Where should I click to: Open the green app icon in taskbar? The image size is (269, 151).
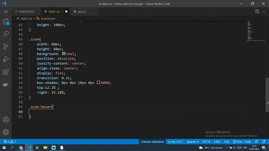[x=53, y=148]
